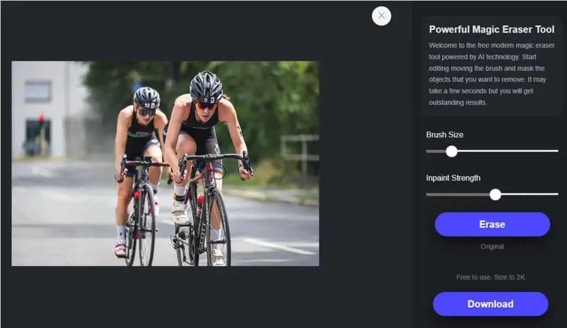Click the Erase button

(492, 225)
